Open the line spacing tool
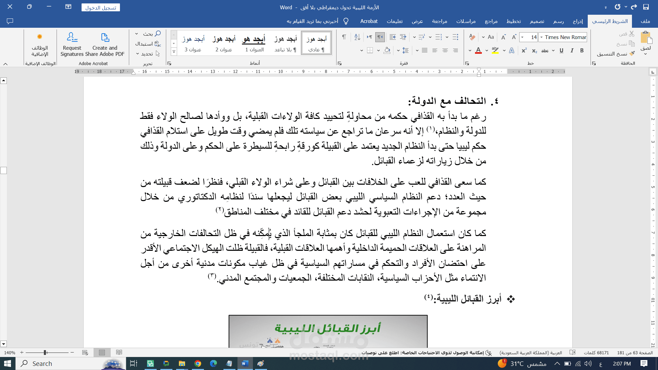The height and width of the screenshot is (370, 658). pos(406,51)
